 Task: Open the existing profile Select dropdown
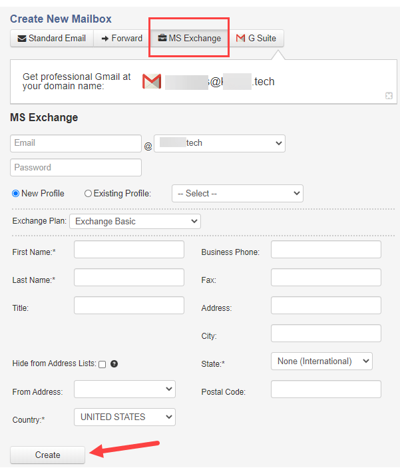[238, 193]
